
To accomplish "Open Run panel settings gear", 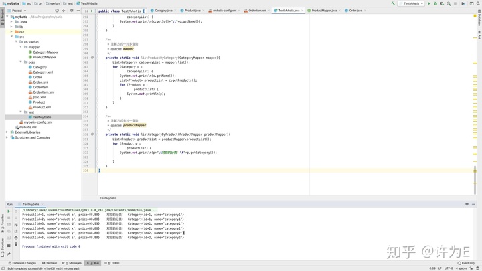I will coord(467,204).
